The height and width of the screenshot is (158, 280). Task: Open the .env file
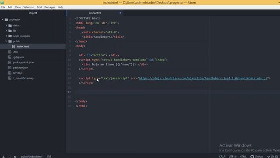click(15, 52)
